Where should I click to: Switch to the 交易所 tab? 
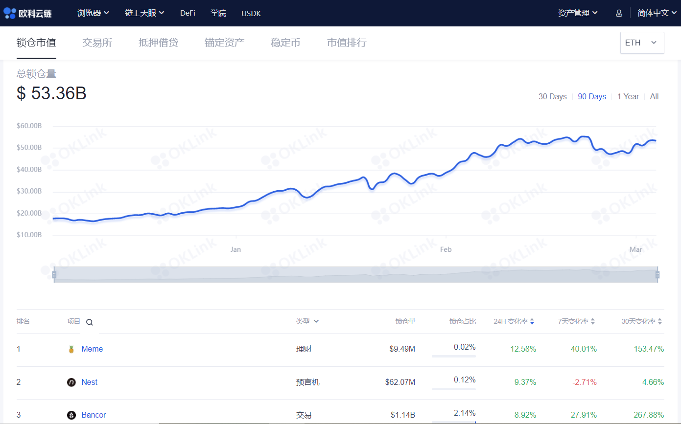click(97, 43)
